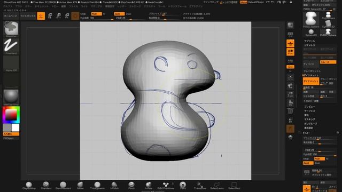Toggle Zadd in top shelf
Image resolution: width=342 pixels, height=192 pixels.
click(119, 14)
